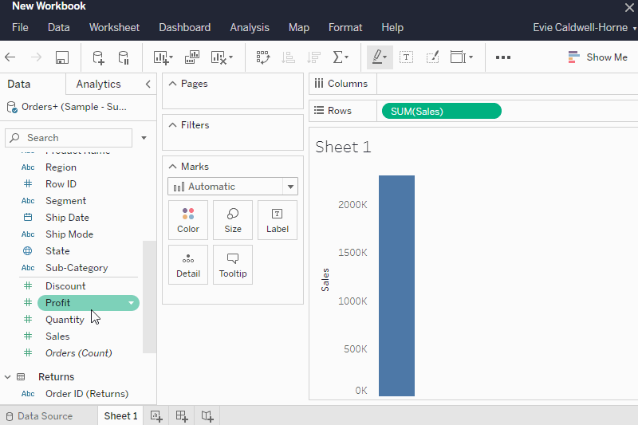Open the Data Source tab
Viewport: 638px width, 425px height.
click(x=39, y=416)
